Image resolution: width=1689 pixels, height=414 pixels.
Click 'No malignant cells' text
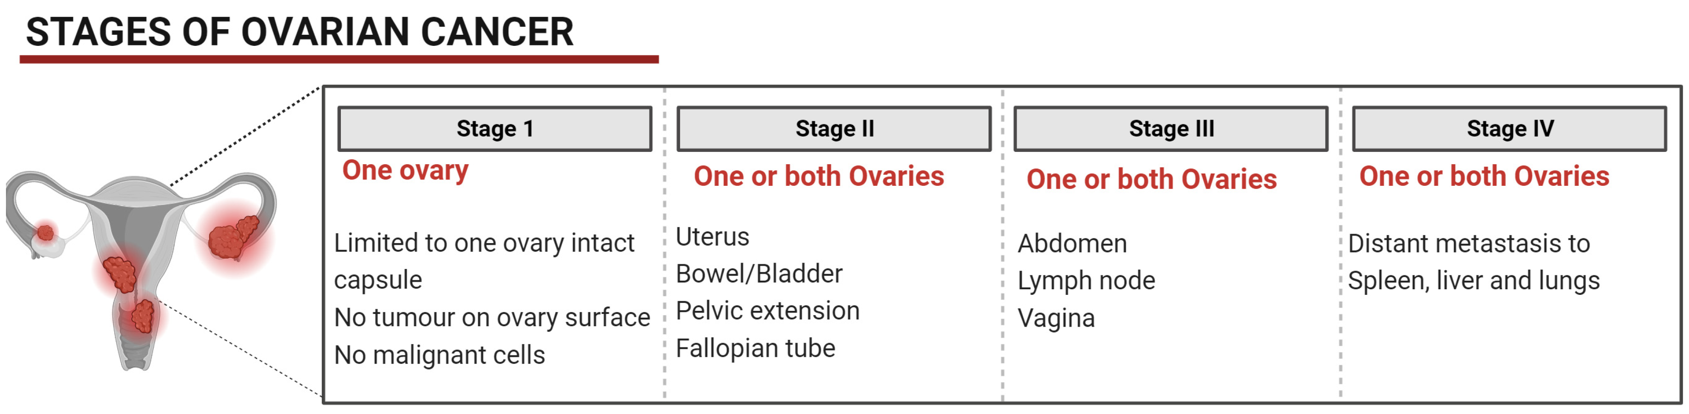[439, 355]
